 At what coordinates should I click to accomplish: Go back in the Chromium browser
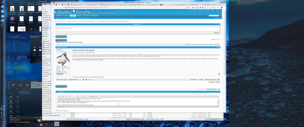click(53, 7)
